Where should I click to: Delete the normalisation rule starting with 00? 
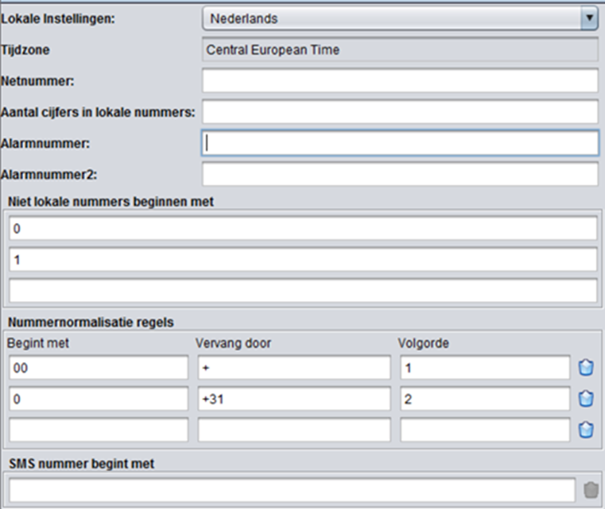click(x=587, y=368)
